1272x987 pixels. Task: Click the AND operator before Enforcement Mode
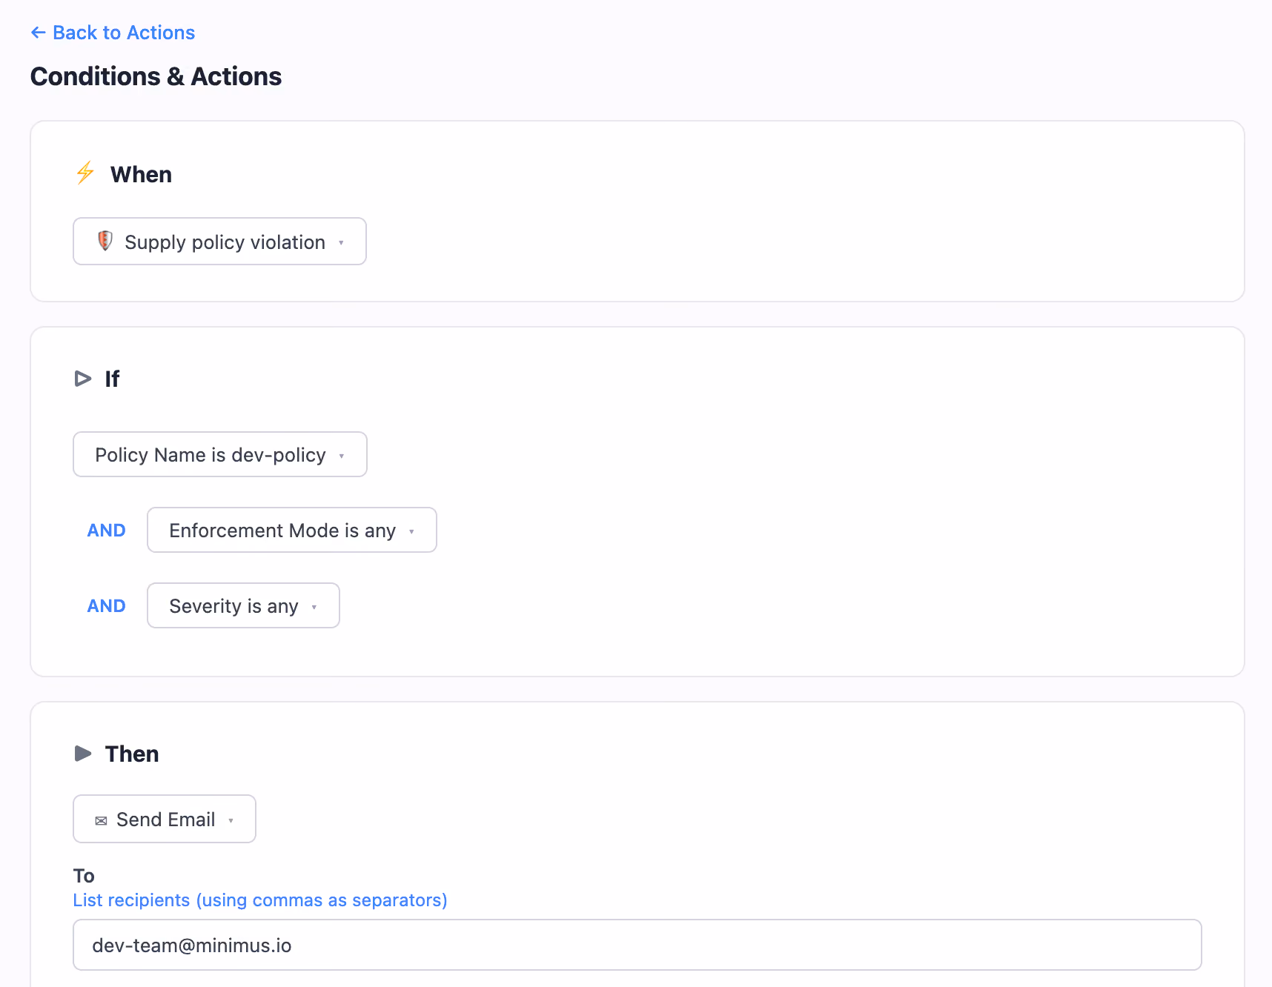107,531
